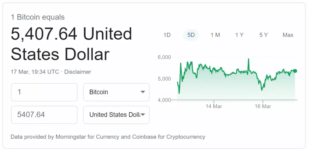The width and height of the screenshot is (309, 151).
Task: Open the Disclaimer link
Action: [x=78, y=72]
